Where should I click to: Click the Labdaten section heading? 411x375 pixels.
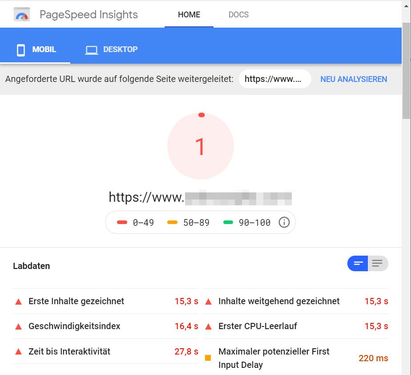pyautogui.click(x=32, y=266)
